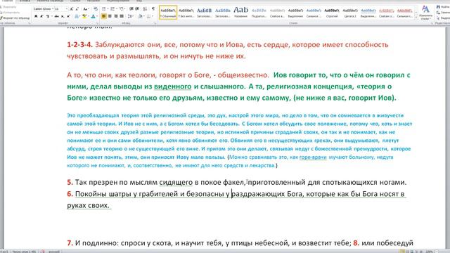The image size is (450, 253).
Task: Click the underlined word "виденного"
Action: (172, 86)
